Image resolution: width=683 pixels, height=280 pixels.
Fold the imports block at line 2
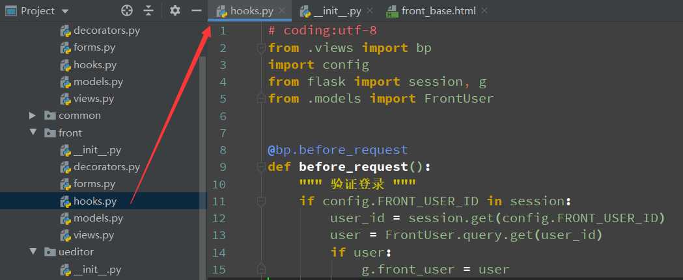(x=261, y=48)
